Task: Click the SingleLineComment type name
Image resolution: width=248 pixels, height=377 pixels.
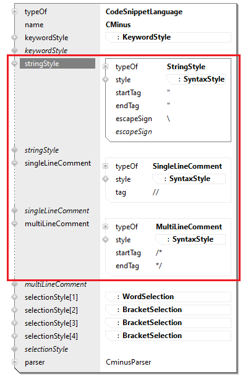Action: coord(187,166)
